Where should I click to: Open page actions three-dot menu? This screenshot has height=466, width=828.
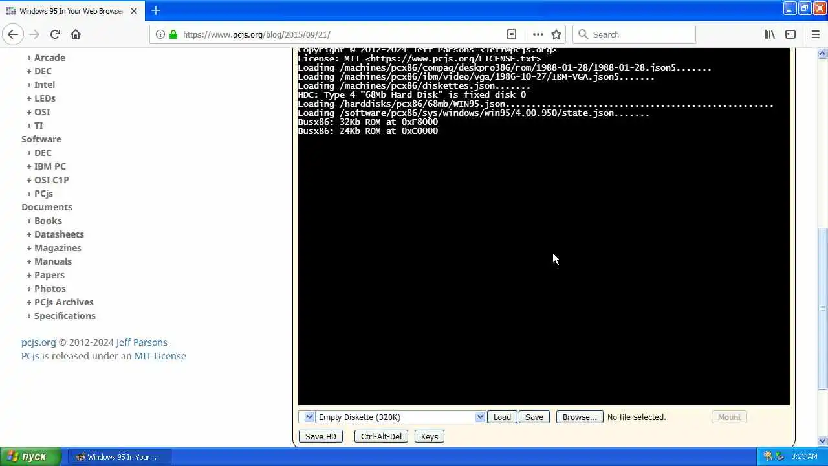(x=538, y=34)
